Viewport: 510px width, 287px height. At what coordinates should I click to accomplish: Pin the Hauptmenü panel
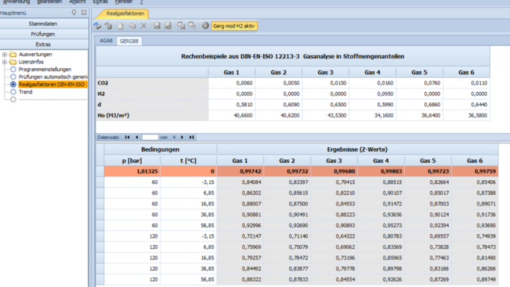[74, 13]
